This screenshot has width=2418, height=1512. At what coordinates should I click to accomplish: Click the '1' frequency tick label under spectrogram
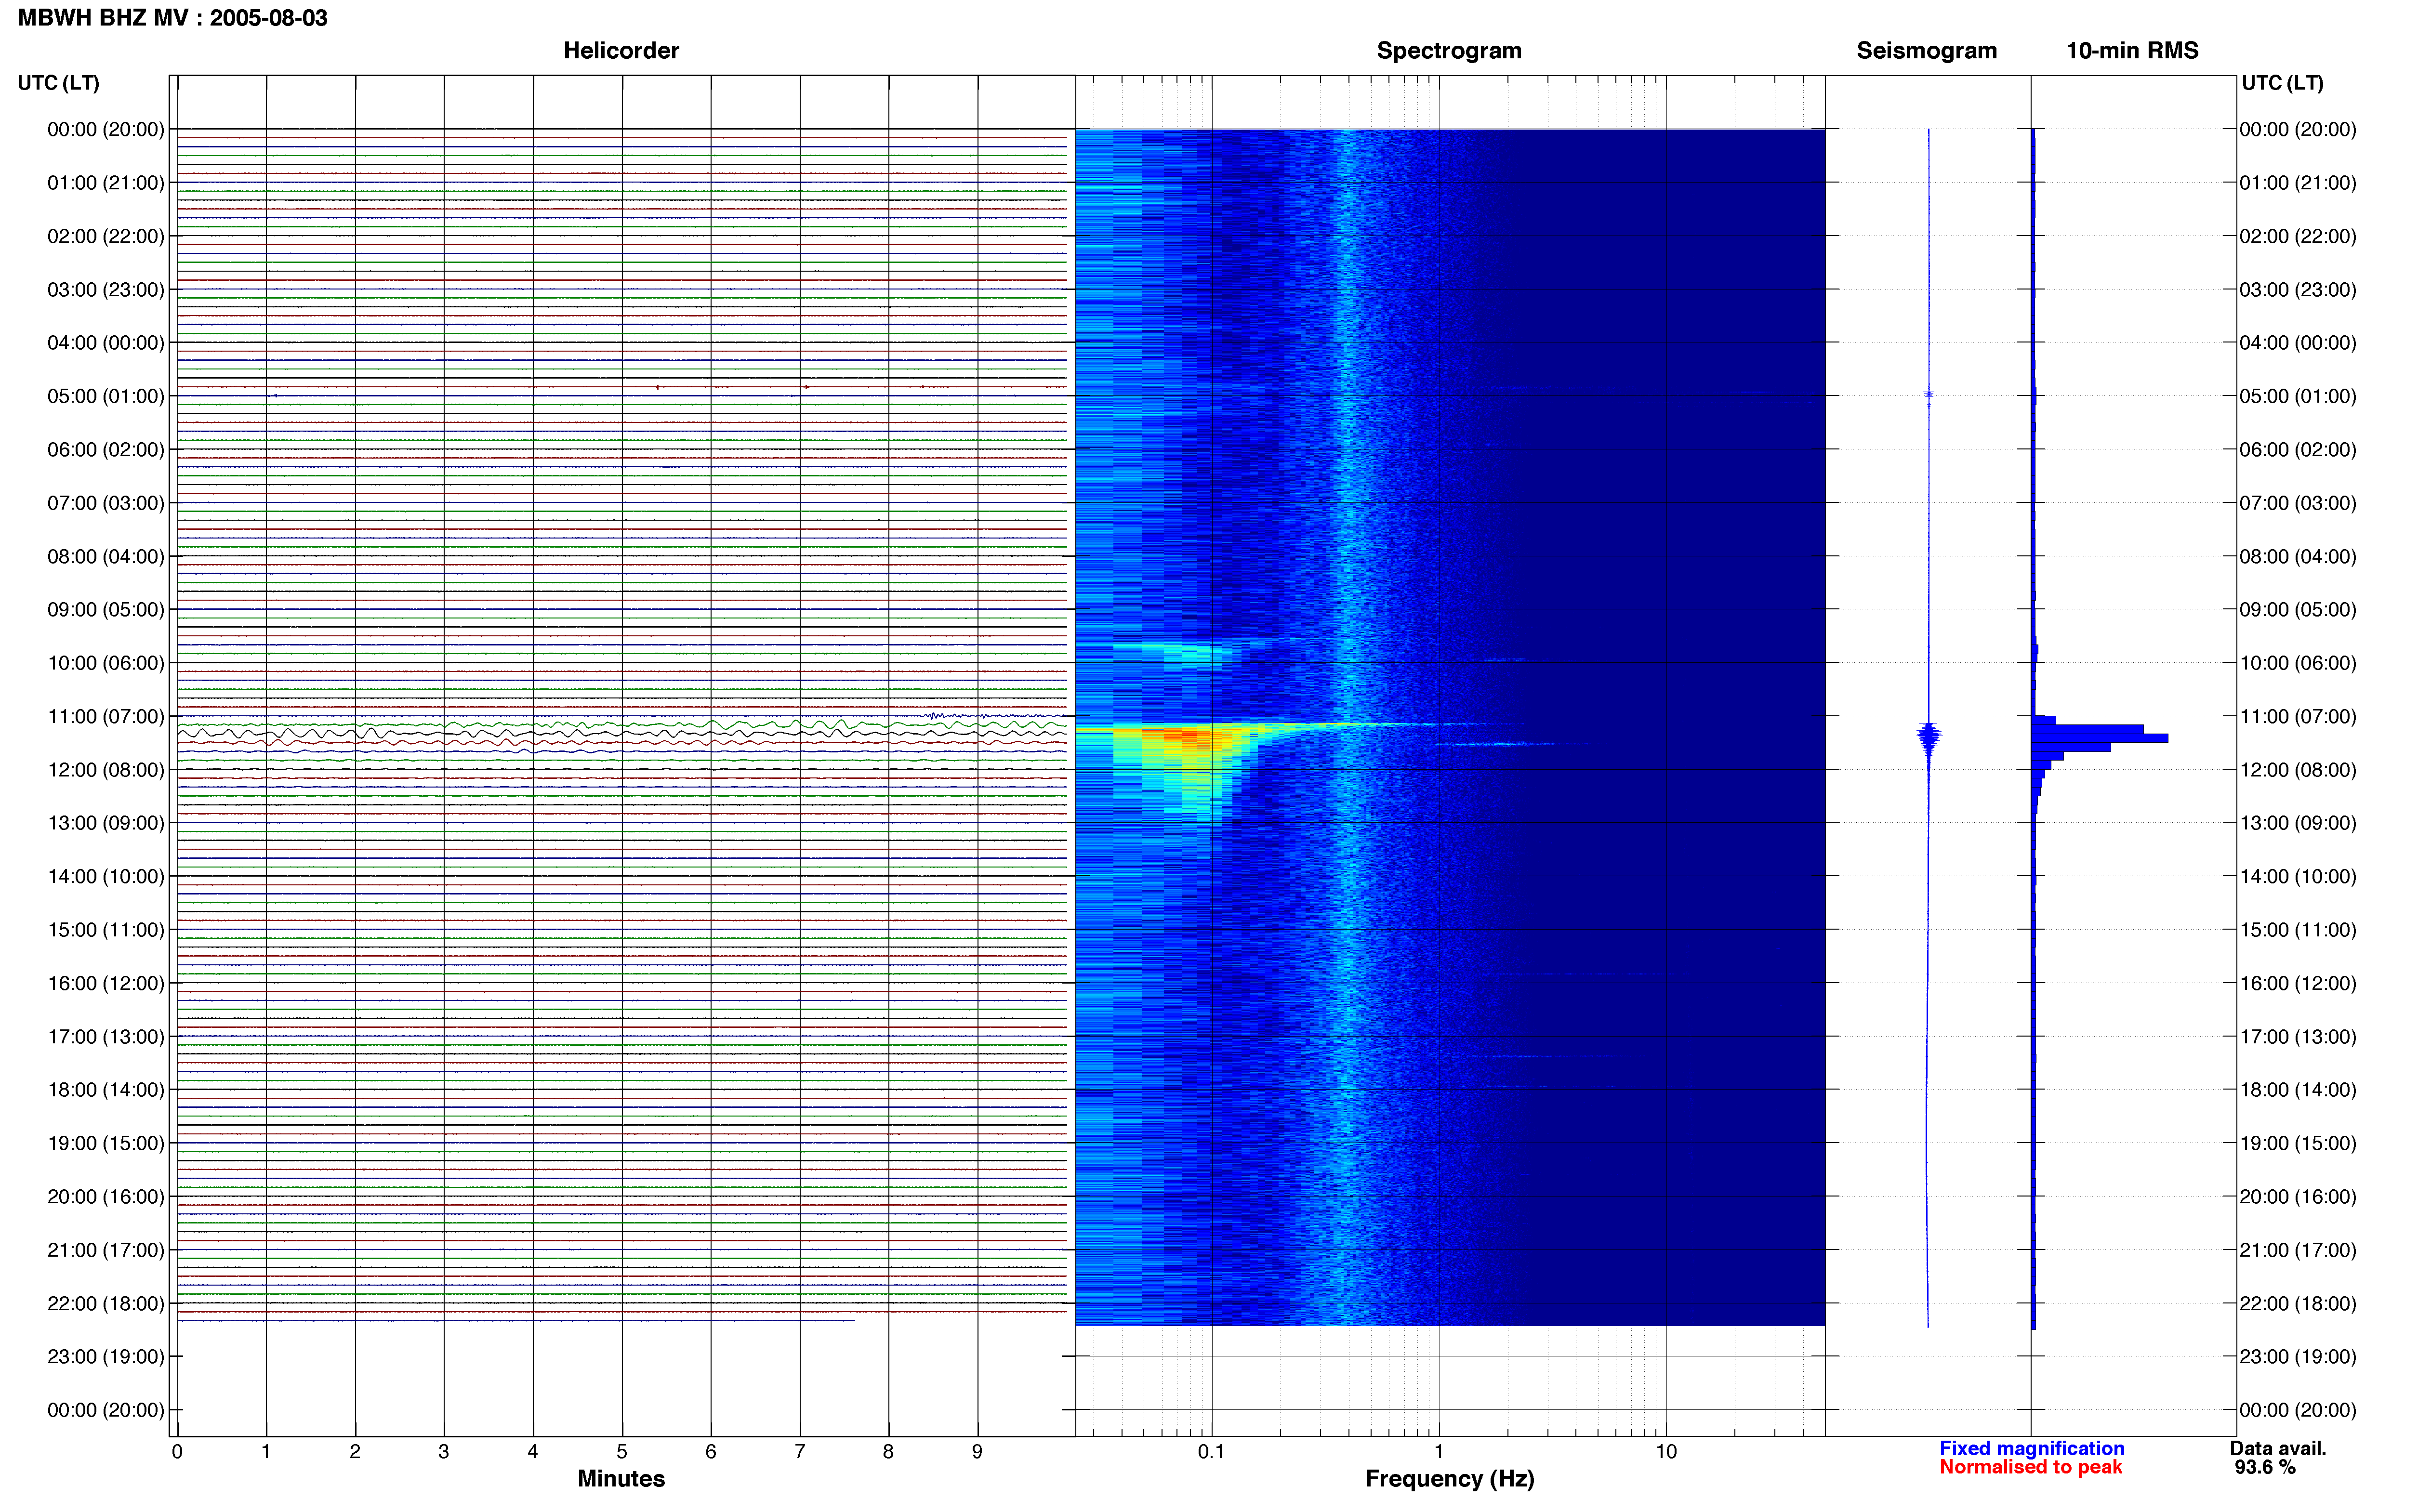click(1439, 1452)
